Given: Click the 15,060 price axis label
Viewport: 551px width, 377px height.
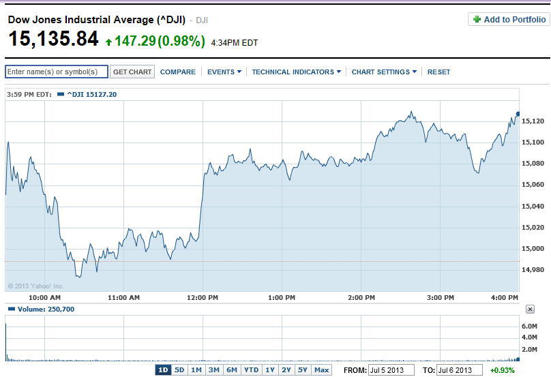Looking at the screenshot, I should point(533,185).
